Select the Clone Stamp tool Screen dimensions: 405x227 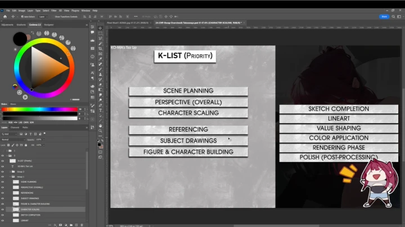click(x=101, y=75)
